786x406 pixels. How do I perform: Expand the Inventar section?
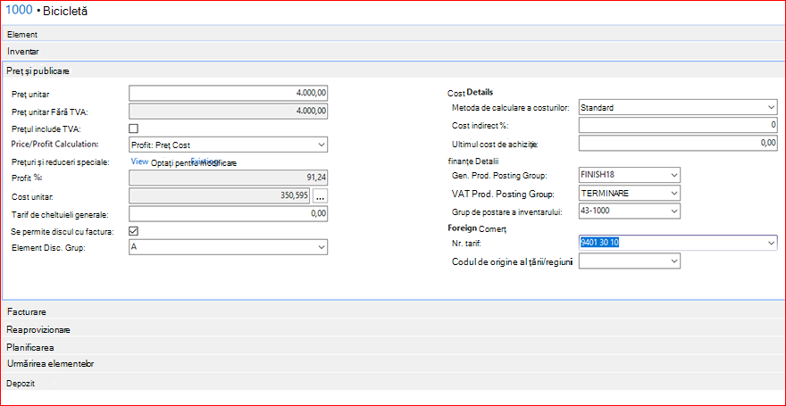click(393, 51)
